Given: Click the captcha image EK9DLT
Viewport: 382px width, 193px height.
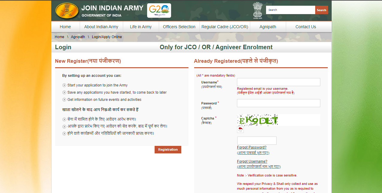Looking at the screenshot, I should [x=258, y=120].
